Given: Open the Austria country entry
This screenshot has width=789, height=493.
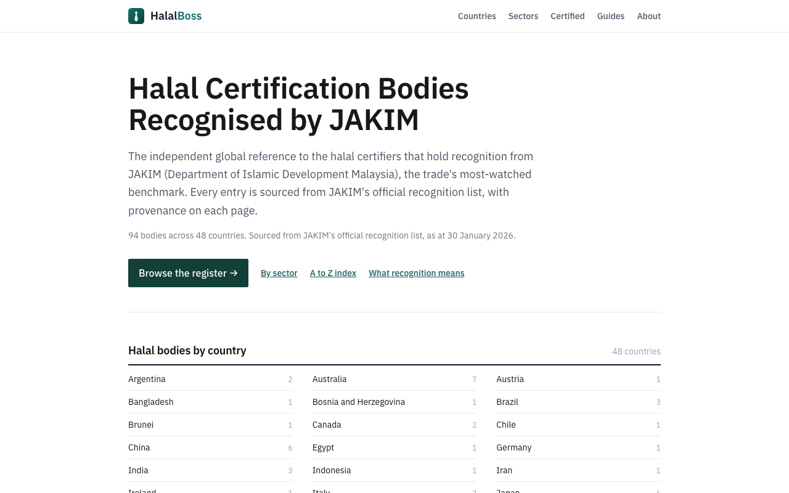Looking at the screenshot, I should pos(578,379).
